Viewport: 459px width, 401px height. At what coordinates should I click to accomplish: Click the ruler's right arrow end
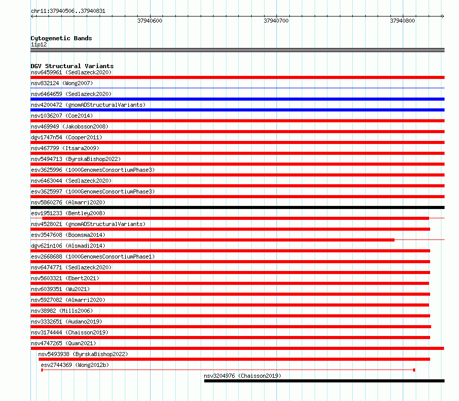tap(442, 17)
